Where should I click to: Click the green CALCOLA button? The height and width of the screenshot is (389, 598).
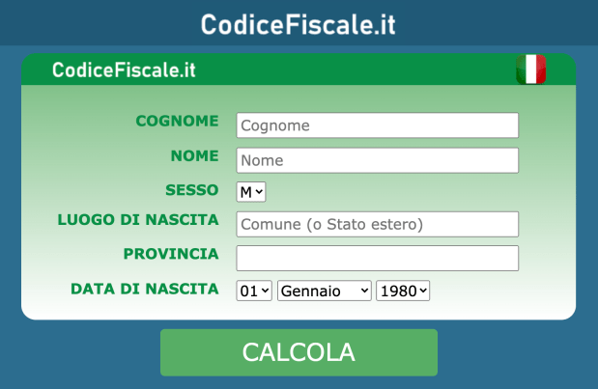(x=299, y=352)
